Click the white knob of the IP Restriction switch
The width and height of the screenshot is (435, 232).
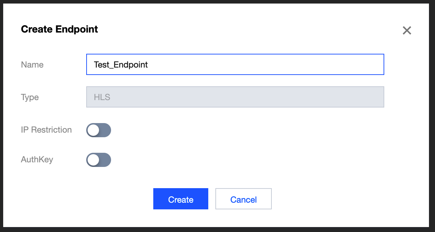point(94,130)
